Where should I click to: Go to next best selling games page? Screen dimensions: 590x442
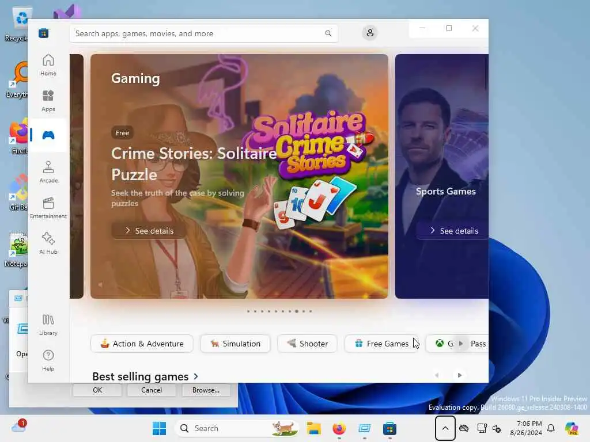[x=459, y=375]
